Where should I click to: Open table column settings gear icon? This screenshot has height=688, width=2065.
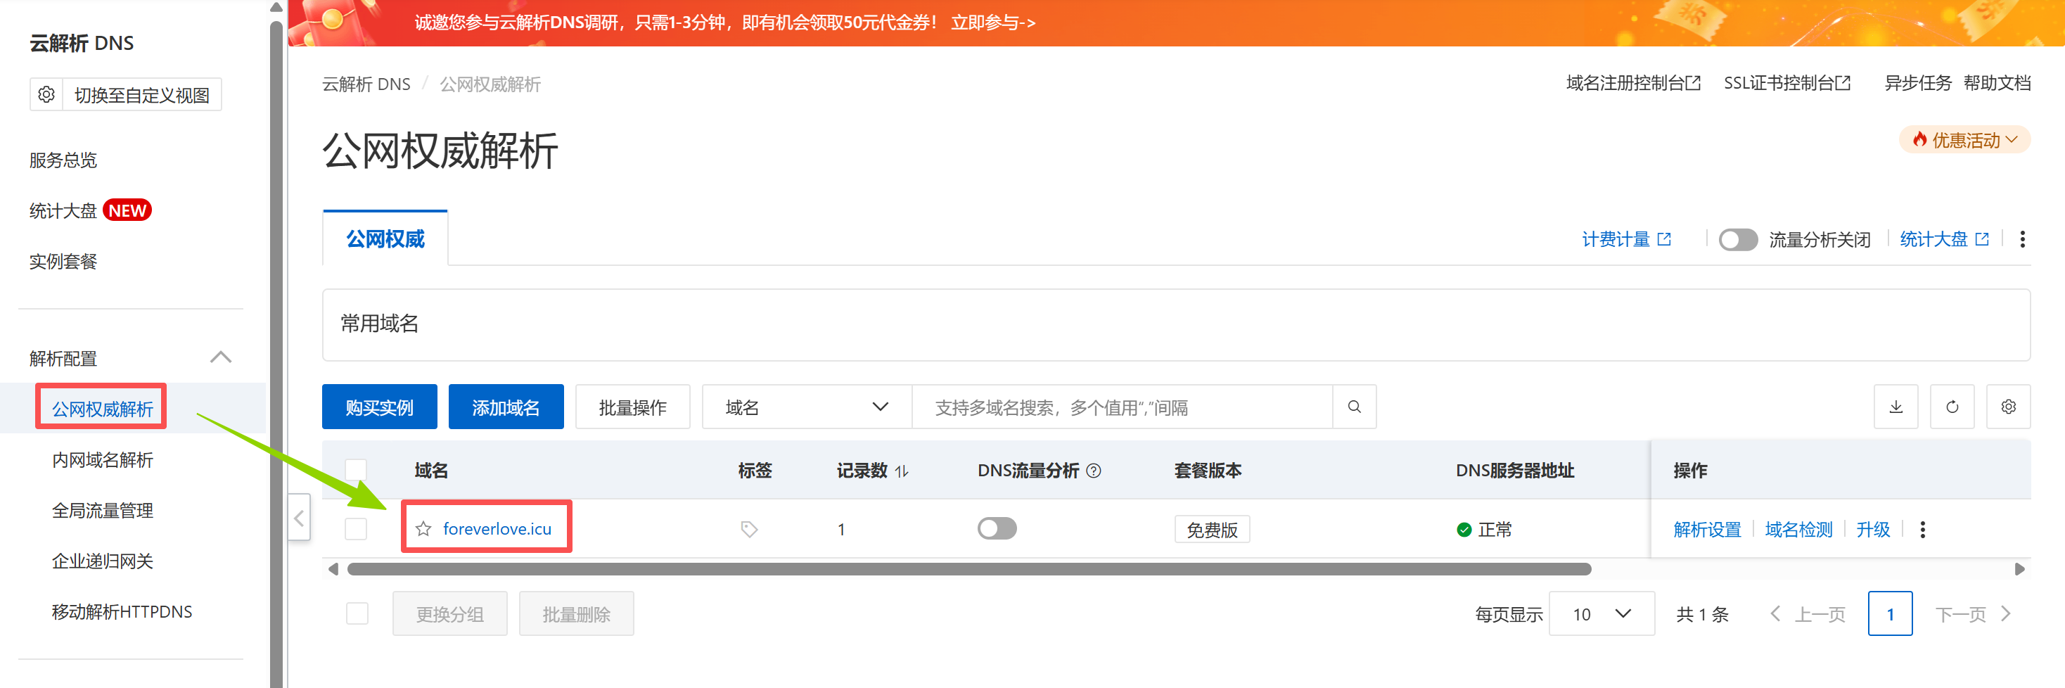tap(2008, 407)
